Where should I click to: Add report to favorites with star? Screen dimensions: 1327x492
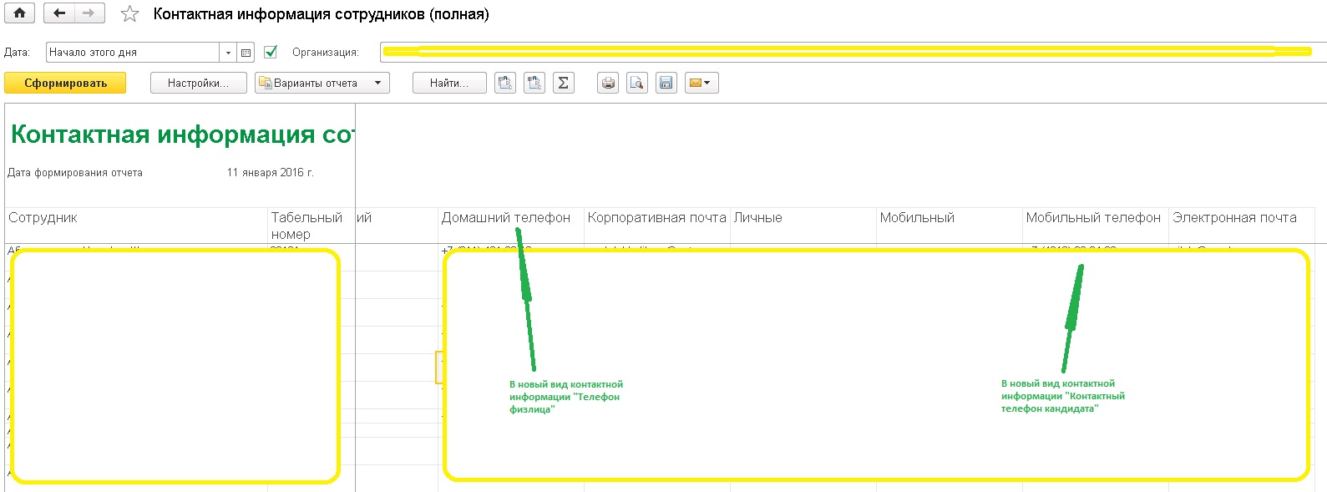129,14
